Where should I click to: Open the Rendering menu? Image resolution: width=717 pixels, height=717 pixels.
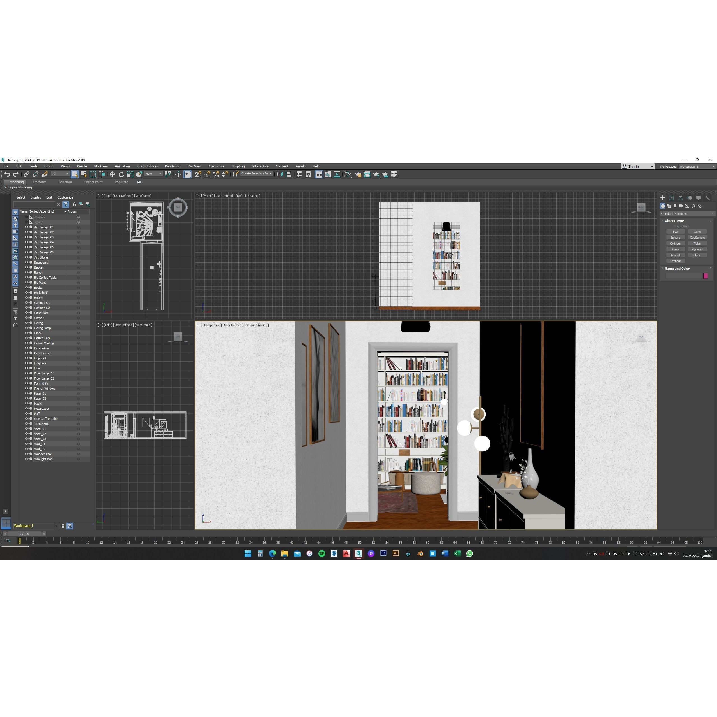click(172, 166)
